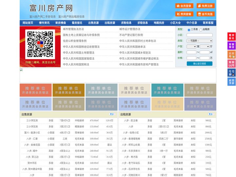
Task: Click the maximum 面积 input
Action: (x=205, y=52)
